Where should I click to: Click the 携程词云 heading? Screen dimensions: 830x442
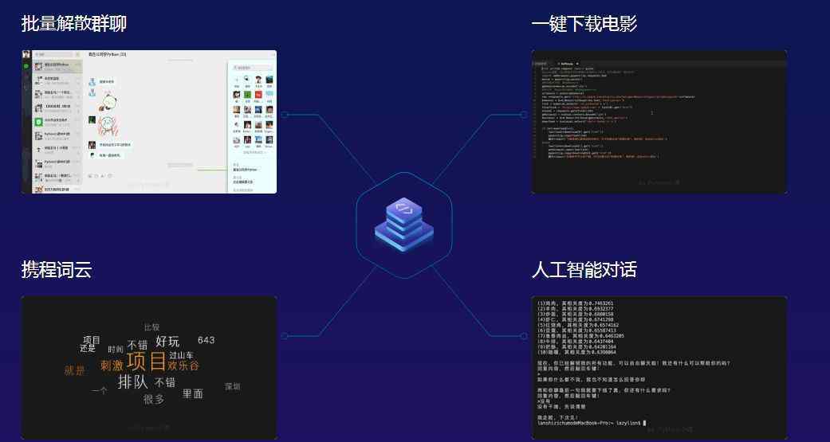pyautogui.click(x=57, y=270)
